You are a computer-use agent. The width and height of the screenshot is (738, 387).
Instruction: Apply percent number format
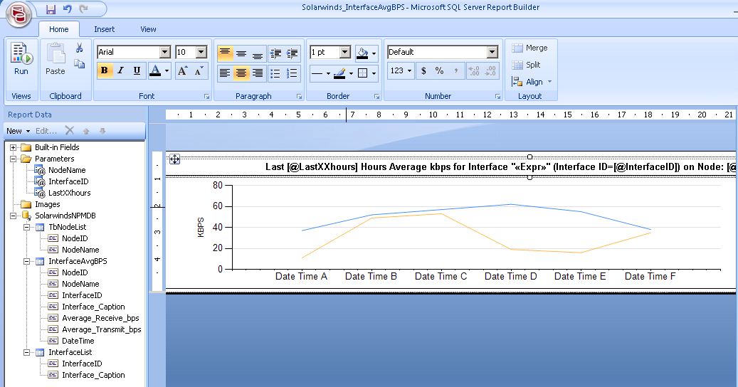pos(440,71)
